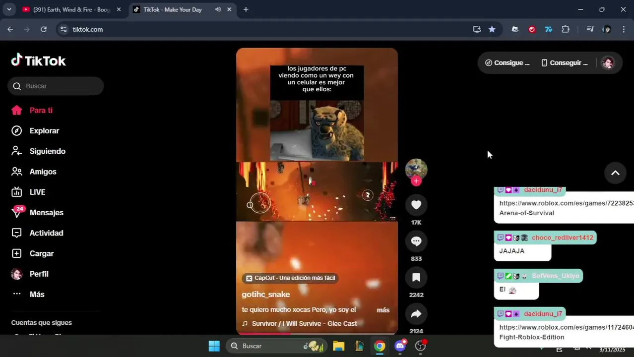The height and width of the screenshot is (357, 634).
Task: Open the Survivor / I Will Survive sound
Action: (x=300, y=323)
